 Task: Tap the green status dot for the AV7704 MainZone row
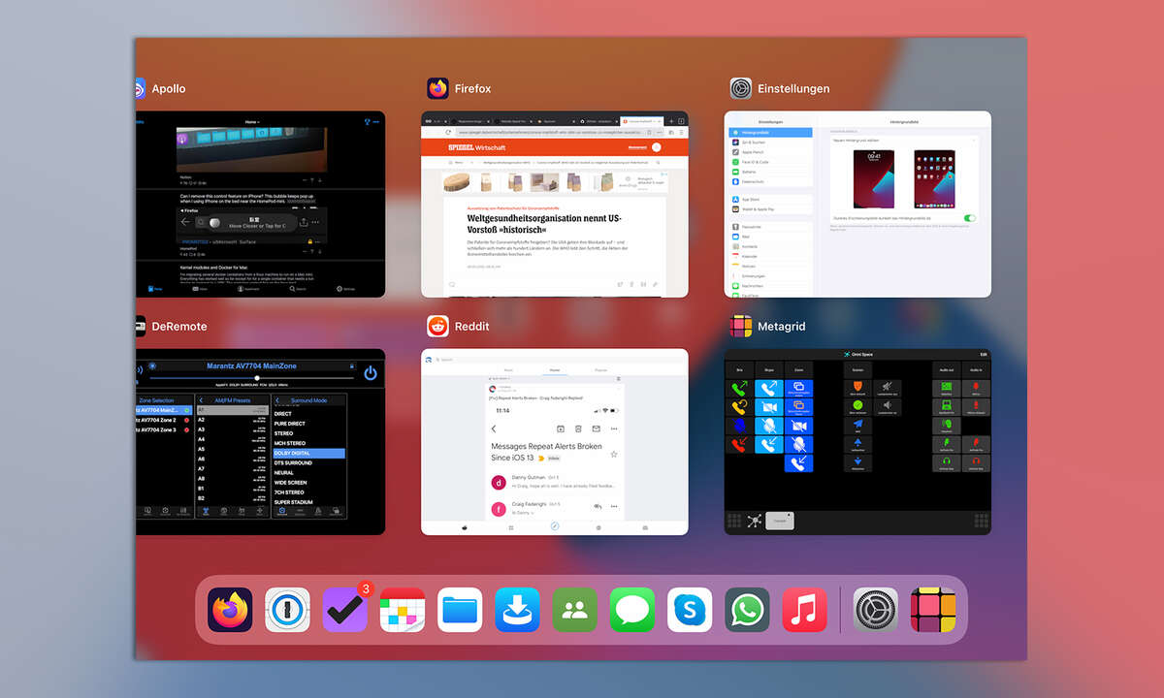click(185, 410)
